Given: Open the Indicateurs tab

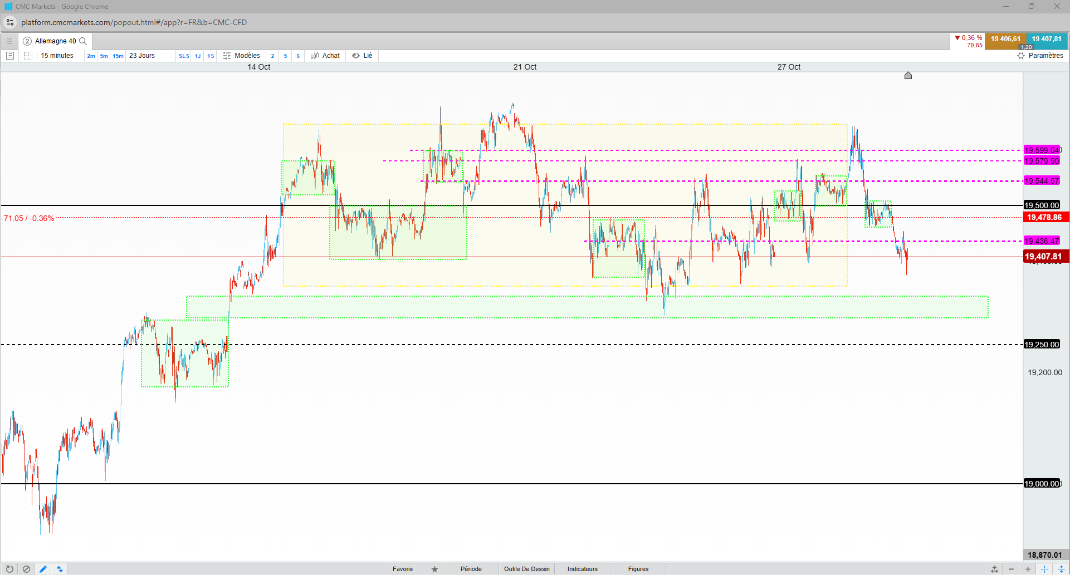Looking at the screenshot, I should [583, 569].
